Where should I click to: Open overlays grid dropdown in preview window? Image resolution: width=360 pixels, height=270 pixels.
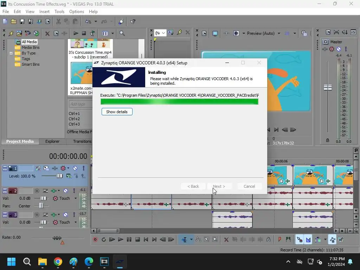tap(295, 33)
